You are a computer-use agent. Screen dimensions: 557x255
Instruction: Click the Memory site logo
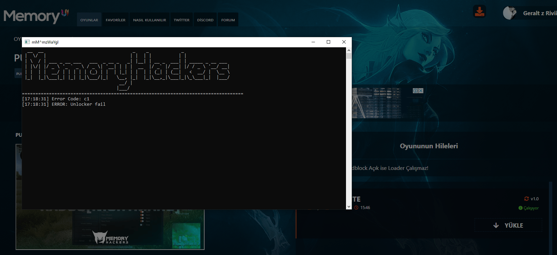point(36,16)
